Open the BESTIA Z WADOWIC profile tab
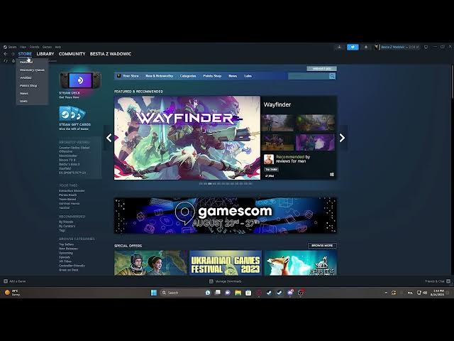This screenshot has height=341, width=454. (x=111, y=54)
